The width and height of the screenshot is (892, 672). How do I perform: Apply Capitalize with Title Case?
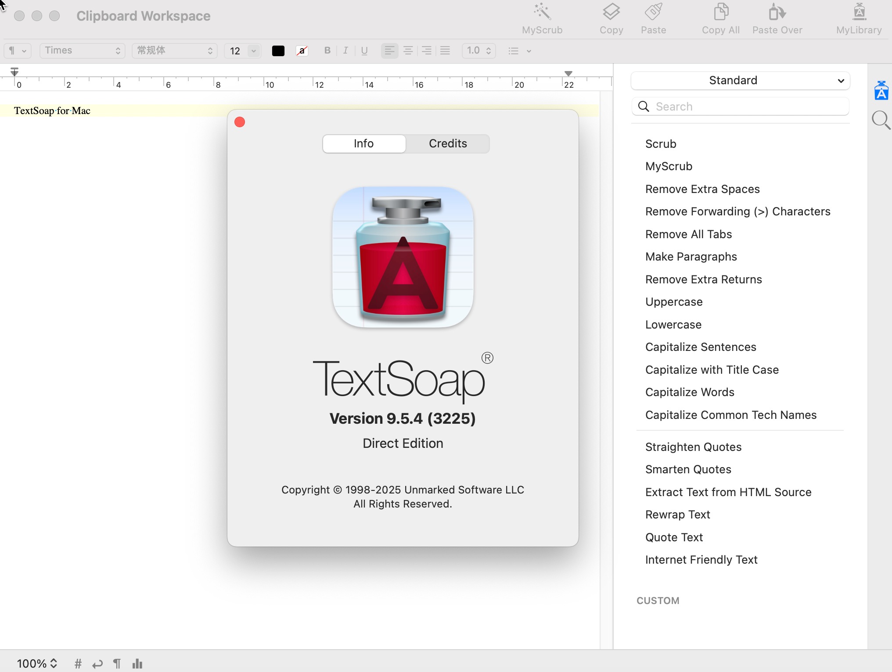712,370
